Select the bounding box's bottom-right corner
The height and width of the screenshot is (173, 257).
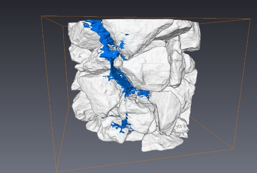pos(233,148)
